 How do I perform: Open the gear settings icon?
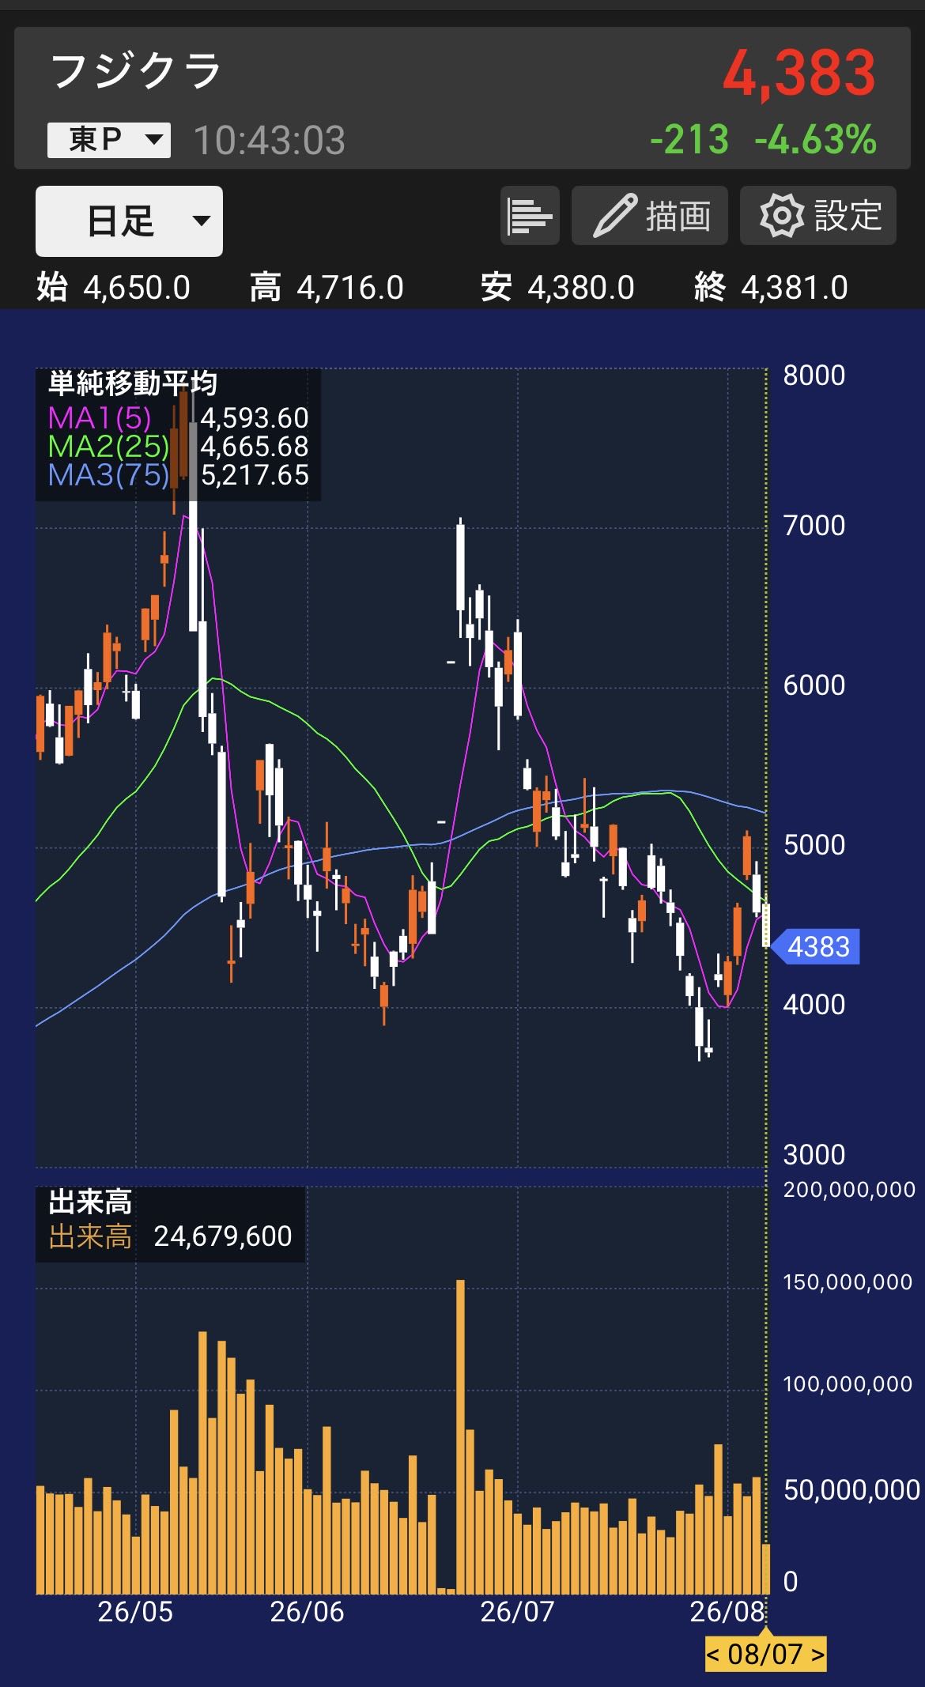(781, 216)
